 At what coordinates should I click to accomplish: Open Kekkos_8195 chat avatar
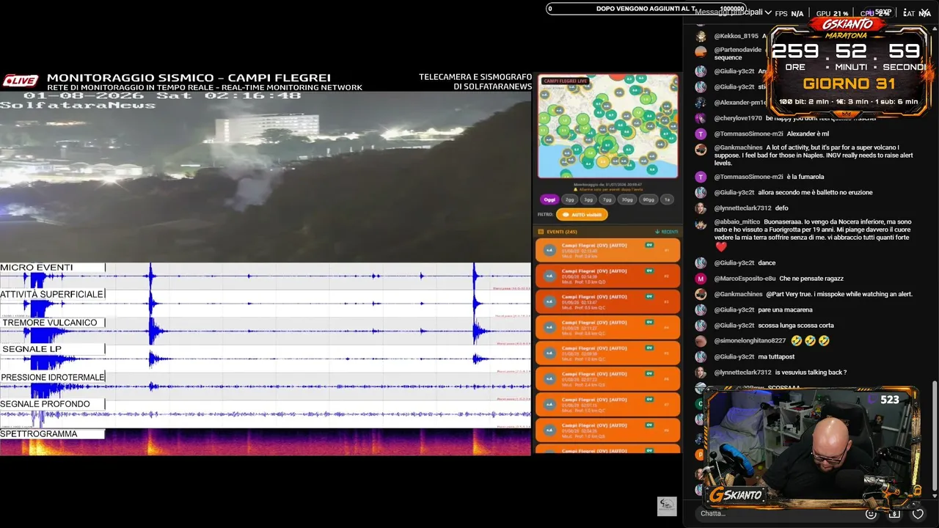pos(701,36)
